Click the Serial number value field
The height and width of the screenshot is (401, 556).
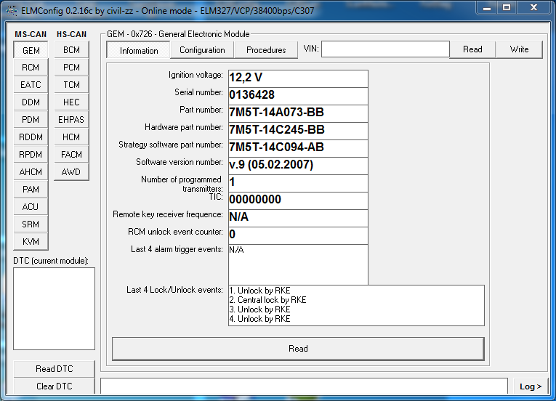[x=298, y=95]
